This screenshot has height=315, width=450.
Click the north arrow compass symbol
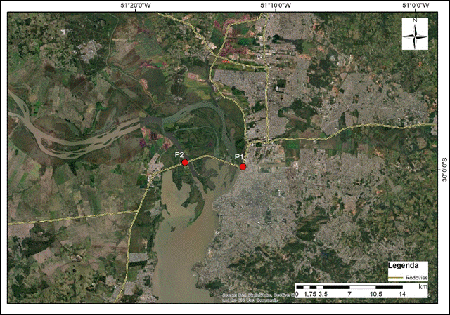click(415, 34)
